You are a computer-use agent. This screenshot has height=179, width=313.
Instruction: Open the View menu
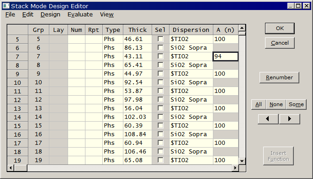point(107,15)
